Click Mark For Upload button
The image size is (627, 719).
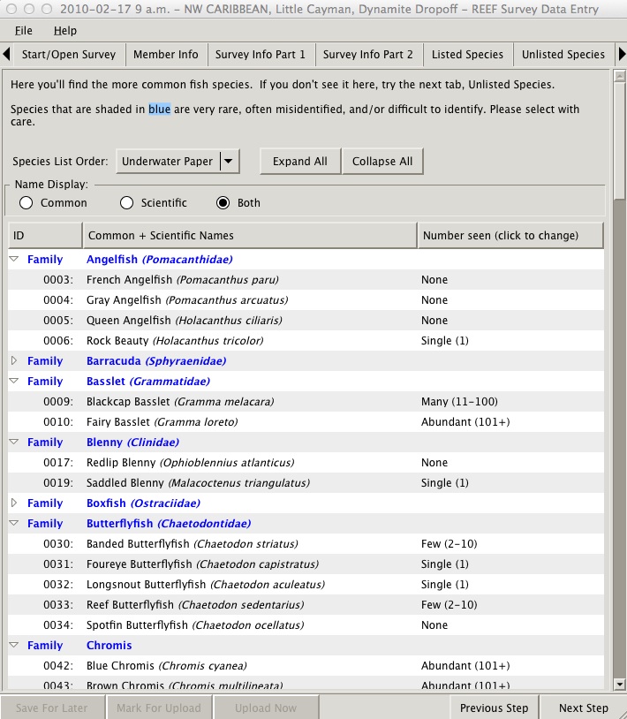159,708
